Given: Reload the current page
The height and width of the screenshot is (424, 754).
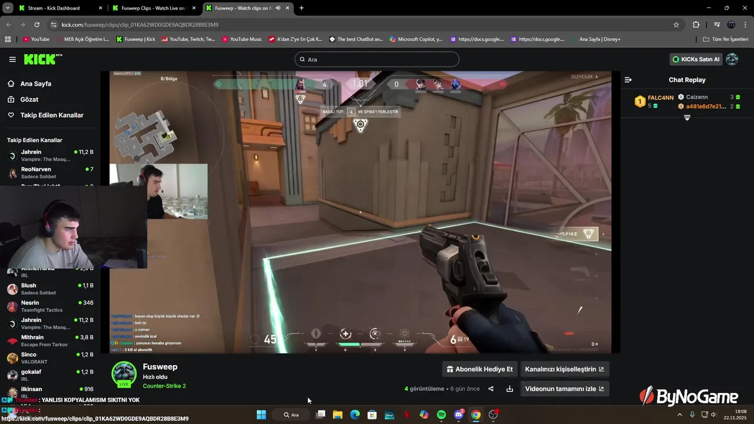Looking at the screenshot, I should click(x=37, y=25).
